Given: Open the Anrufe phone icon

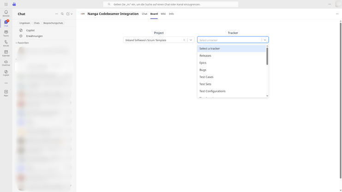Looking at the screenshot, I should point(6,43).
